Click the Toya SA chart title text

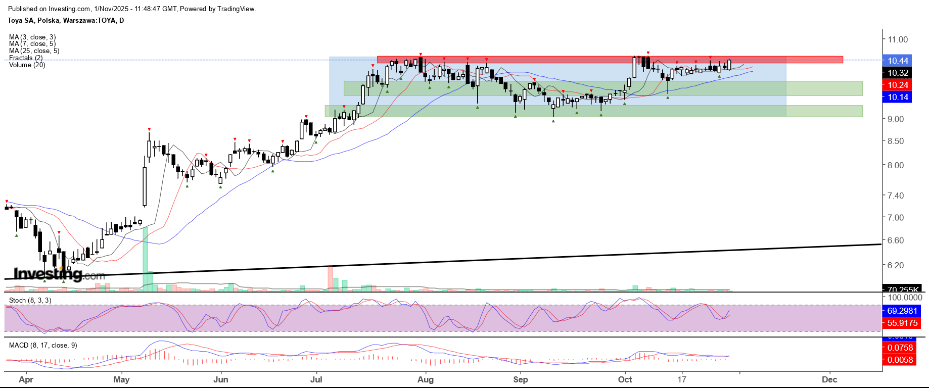tap(66, 20)
